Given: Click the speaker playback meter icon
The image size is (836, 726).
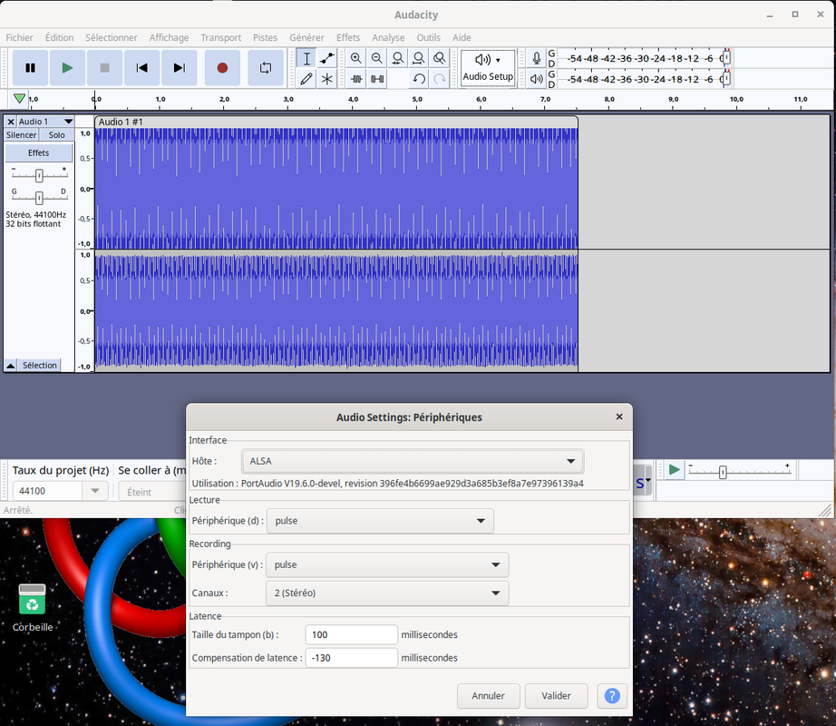Looking at the screenshot, I should [537, 79].
